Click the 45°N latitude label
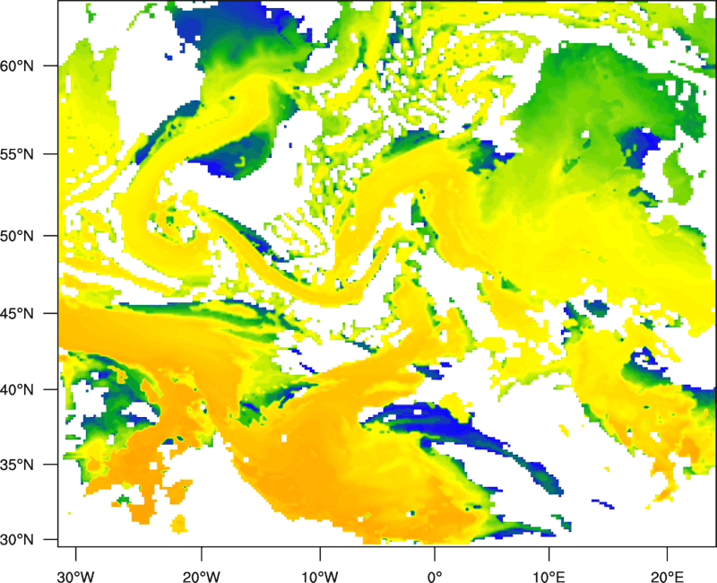 click(17, 313)
